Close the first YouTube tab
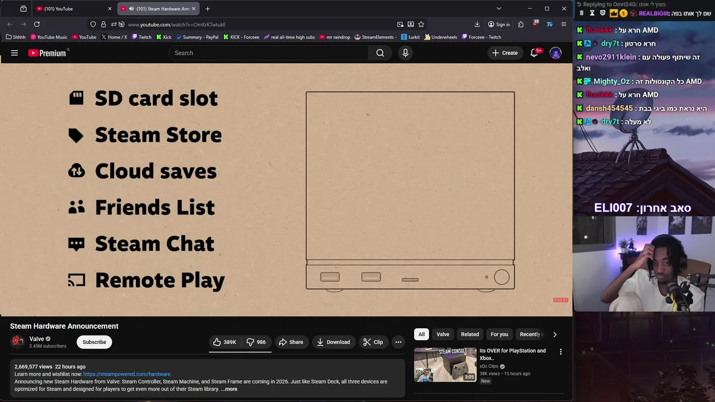 pos(109,8)
